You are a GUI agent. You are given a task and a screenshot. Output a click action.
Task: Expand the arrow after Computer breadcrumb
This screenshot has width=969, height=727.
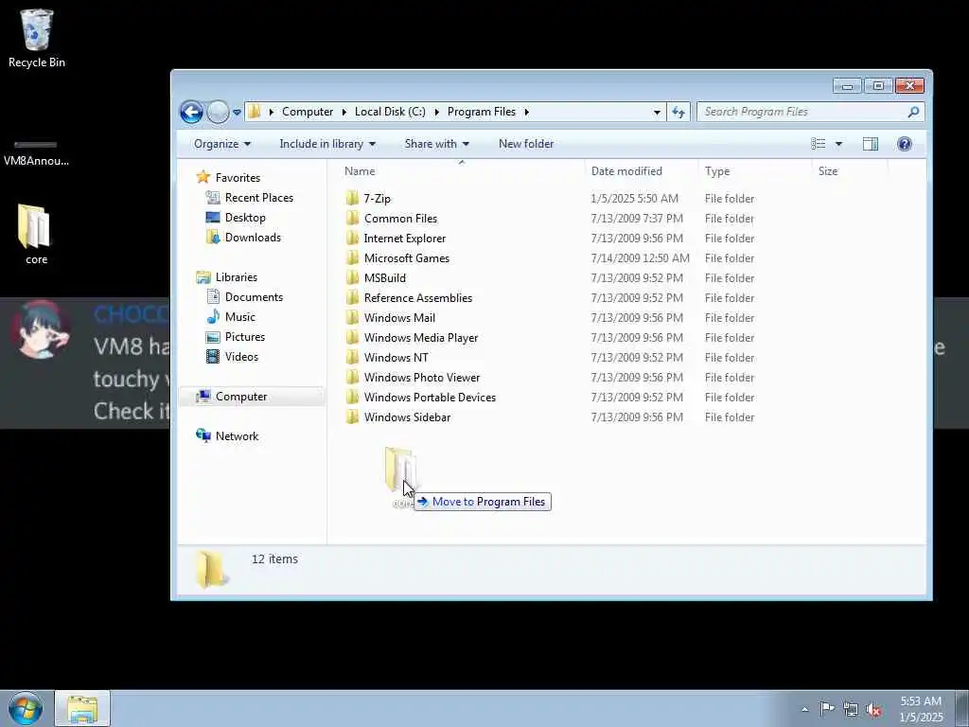coord(344,112)
